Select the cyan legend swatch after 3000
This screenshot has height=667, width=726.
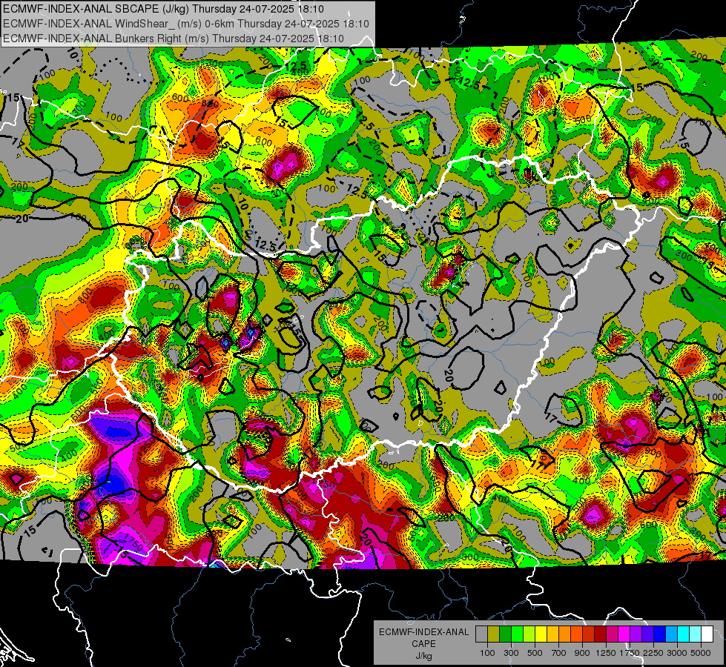pyautogui.click(x=684, y=634)
